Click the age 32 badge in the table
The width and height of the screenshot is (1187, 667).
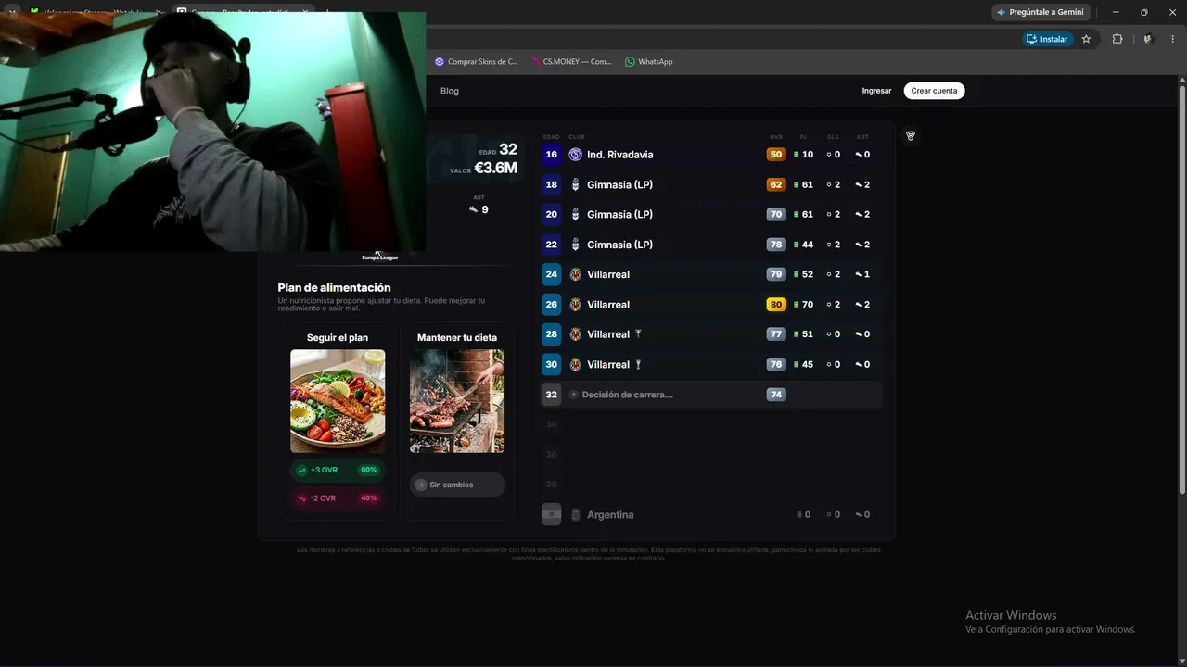point(552,395)
